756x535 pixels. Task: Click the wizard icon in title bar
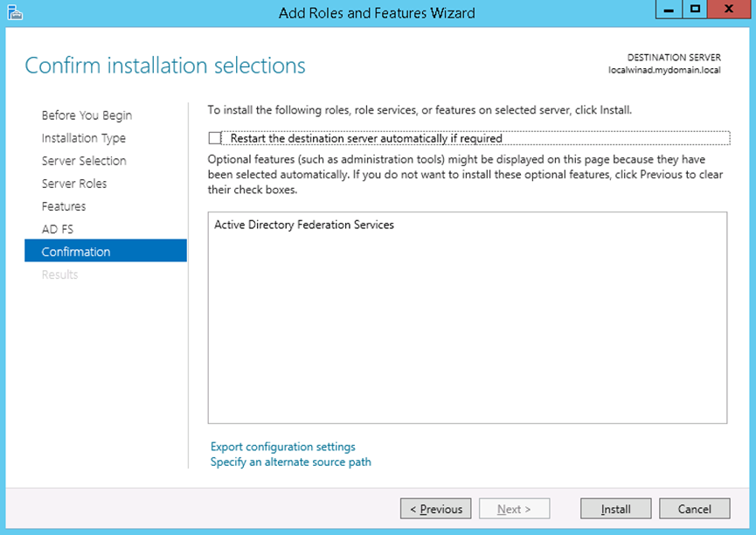(14, 12)
